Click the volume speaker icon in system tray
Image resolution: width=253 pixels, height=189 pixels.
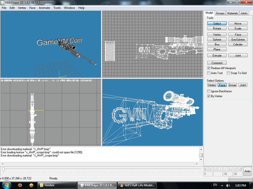(228, 185)
